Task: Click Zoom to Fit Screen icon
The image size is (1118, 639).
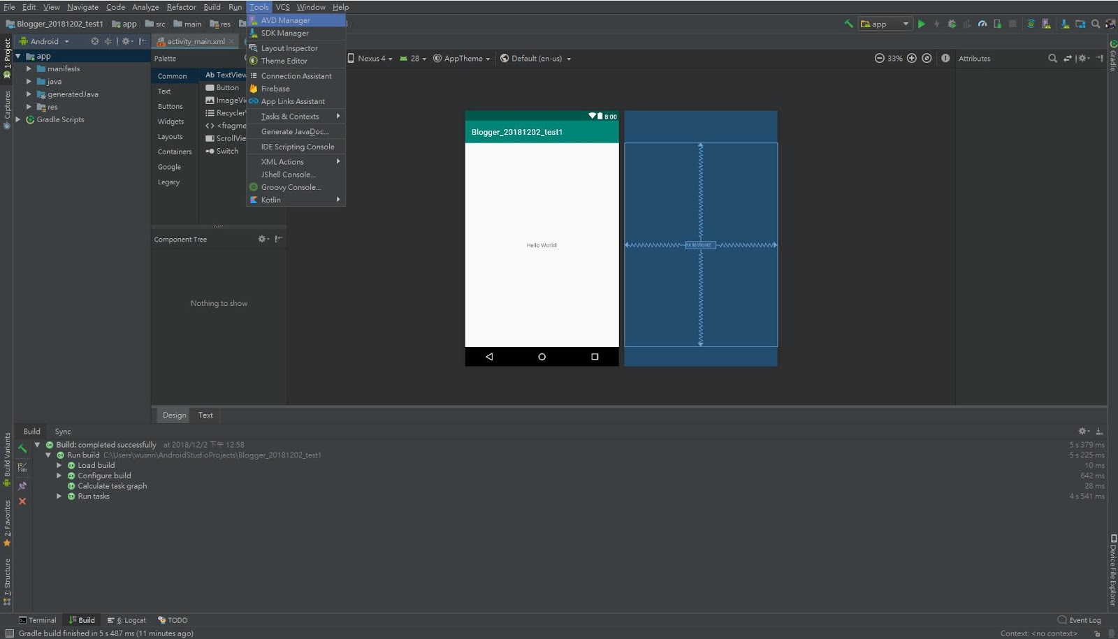Action: 927,59
